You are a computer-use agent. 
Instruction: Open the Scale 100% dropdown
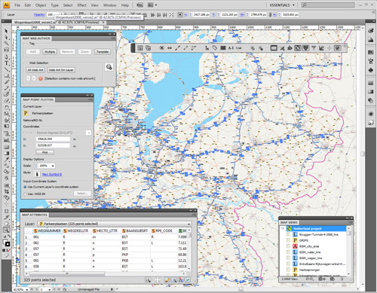(47, 166)
